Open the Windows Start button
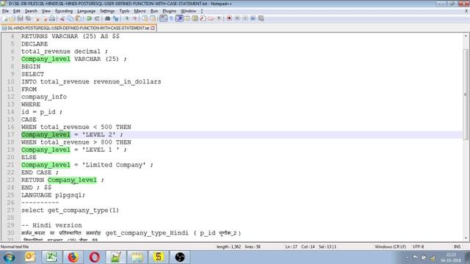470x264 pixels. pos(9,257)
